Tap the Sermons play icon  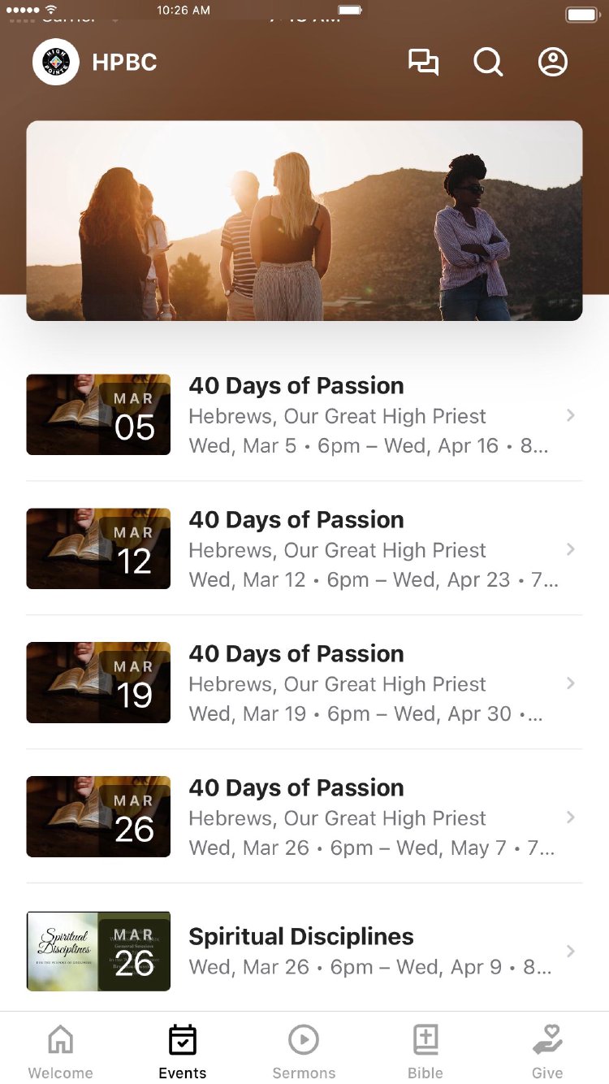coord(304,1040)
